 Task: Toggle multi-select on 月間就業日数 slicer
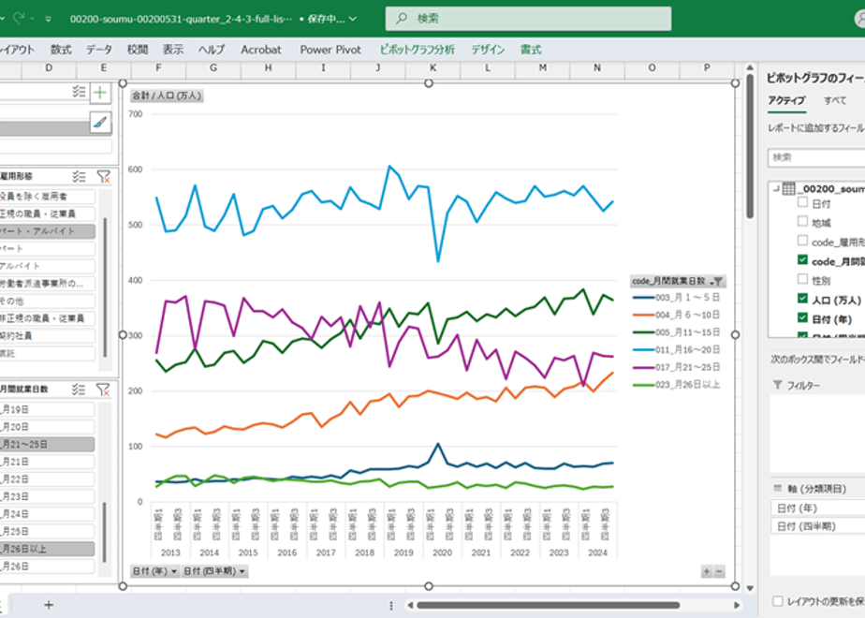click(x=79, y=390)
